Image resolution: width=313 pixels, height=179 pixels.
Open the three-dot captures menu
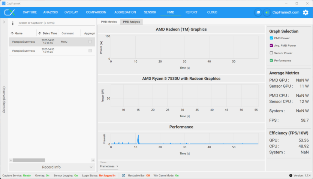(13, 23)
